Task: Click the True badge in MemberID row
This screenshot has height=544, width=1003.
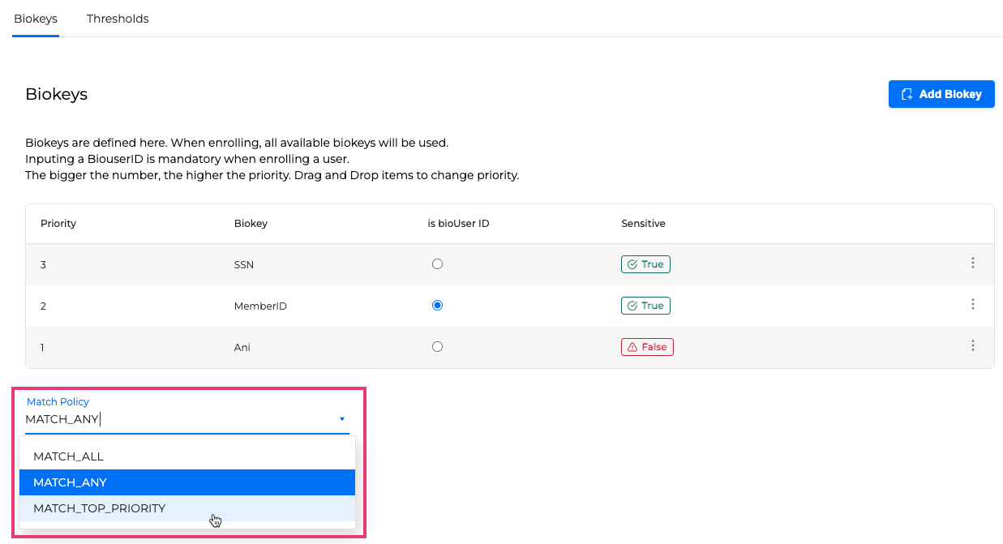Action: (645, 306)
